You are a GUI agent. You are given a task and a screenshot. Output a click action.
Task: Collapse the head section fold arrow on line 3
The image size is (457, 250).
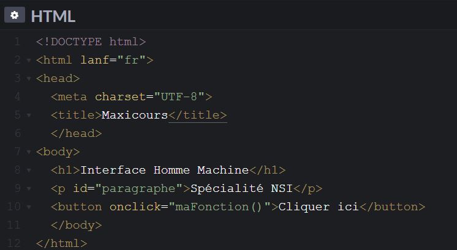[x=29, y=79]
